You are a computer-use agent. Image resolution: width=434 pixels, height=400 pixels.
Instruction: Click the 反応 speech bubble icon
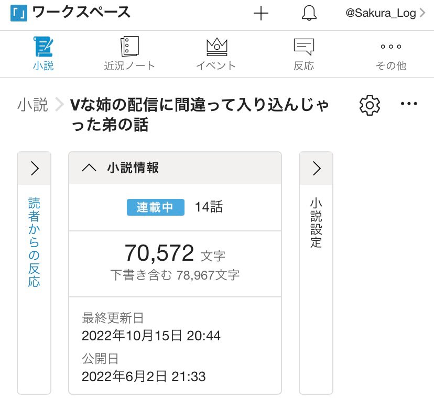click(303, 47)
